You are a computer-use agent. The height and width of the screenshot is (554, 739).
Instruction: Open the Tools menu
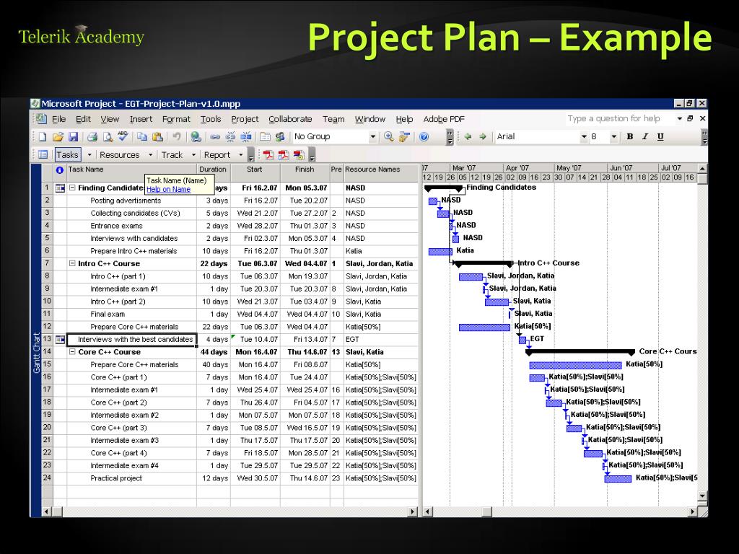pyautogui.click(x=211, y=119)
